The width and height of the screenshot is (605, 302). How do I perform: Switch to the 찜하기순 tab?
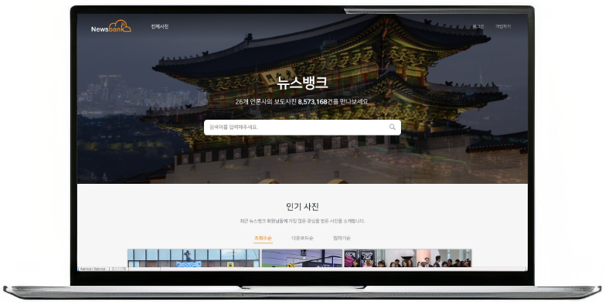click(342, 238)
